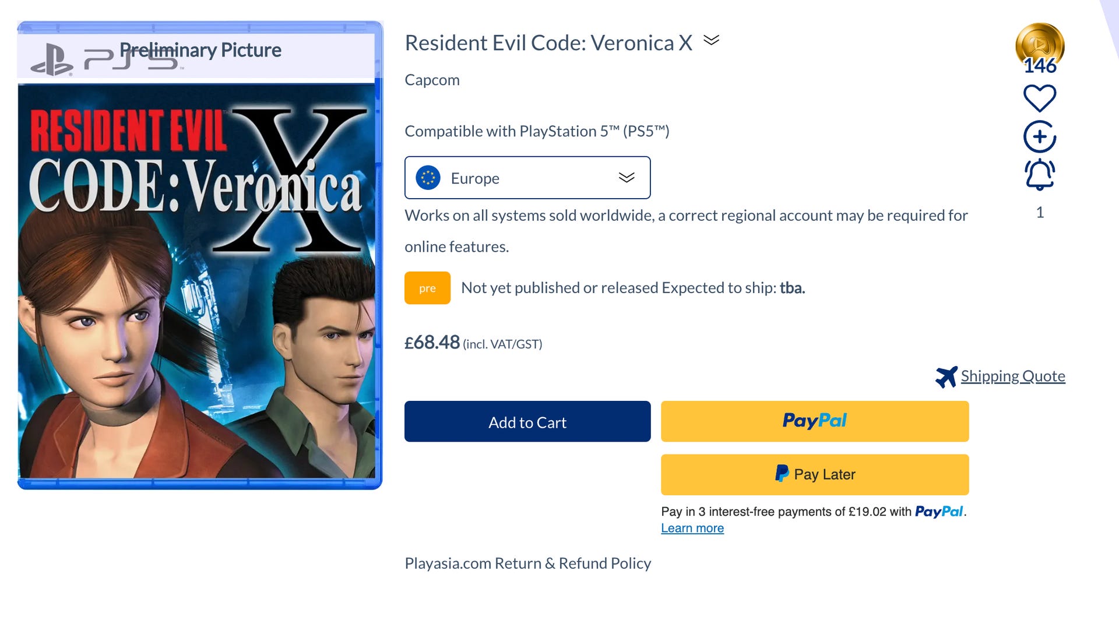Add Resident Evil to cart
1119x620 pixels.
[x=527, y=421]
